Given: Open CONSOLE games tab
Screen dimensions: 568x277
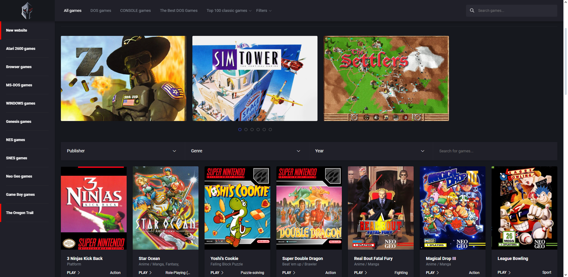Looking at the screenshot, I should tap(135, 10).
